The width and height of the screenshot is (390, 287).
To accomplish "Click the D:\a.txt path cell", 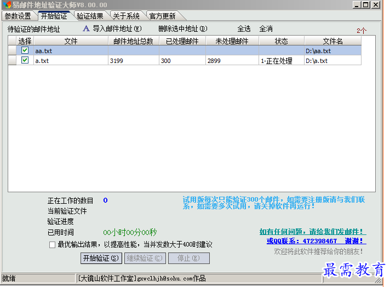I will coord(333,60).
